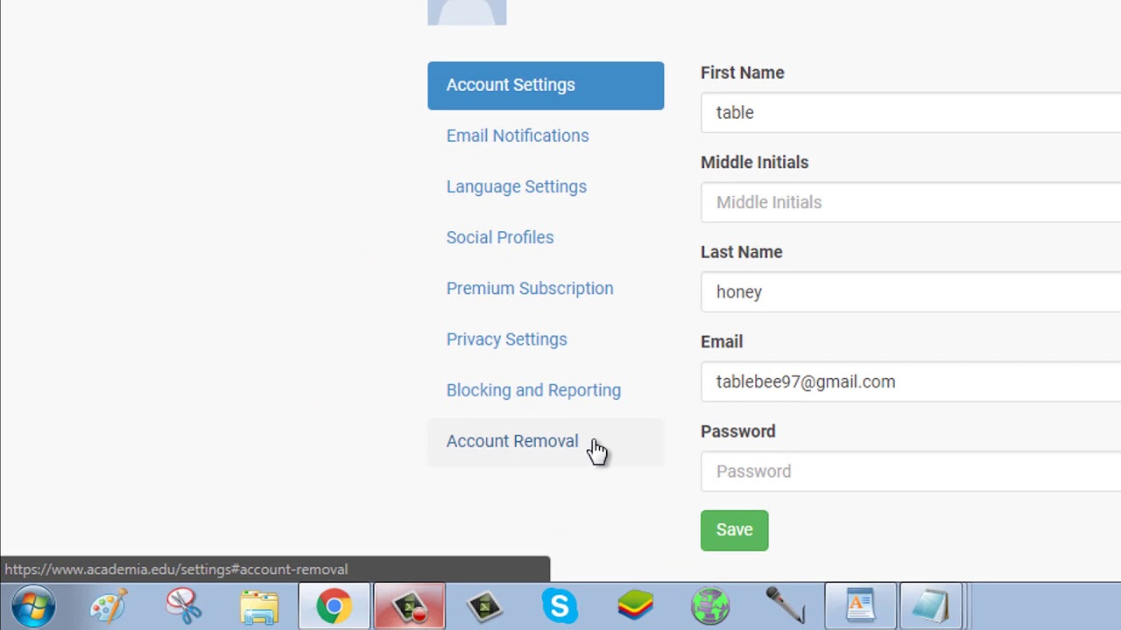The image size is (1121, 630).
Task: Open the Notepad taskbar icon
Action: 930,605
